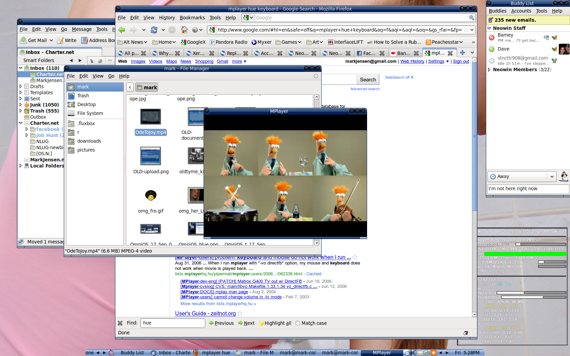Viewport: 570px width, 356px height.
Task: Star the User's Guide search result
Action: click(x=240, y=314)
